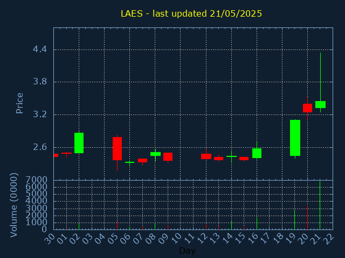Click the 2000 volume tick label

[37, 215]
